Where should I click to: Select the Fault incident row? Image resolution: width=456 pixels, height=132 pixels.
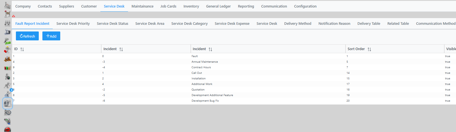click(234, 56)
